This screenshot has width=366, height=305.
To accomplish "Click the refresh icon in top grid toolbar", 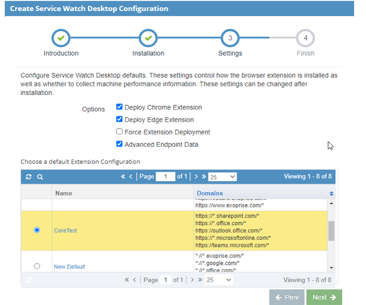I will click(x=29, y=177).
